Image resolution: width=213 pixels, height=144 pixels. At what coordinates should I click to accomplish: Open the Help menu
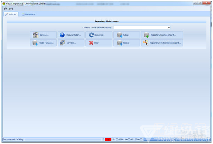(11, 9)
